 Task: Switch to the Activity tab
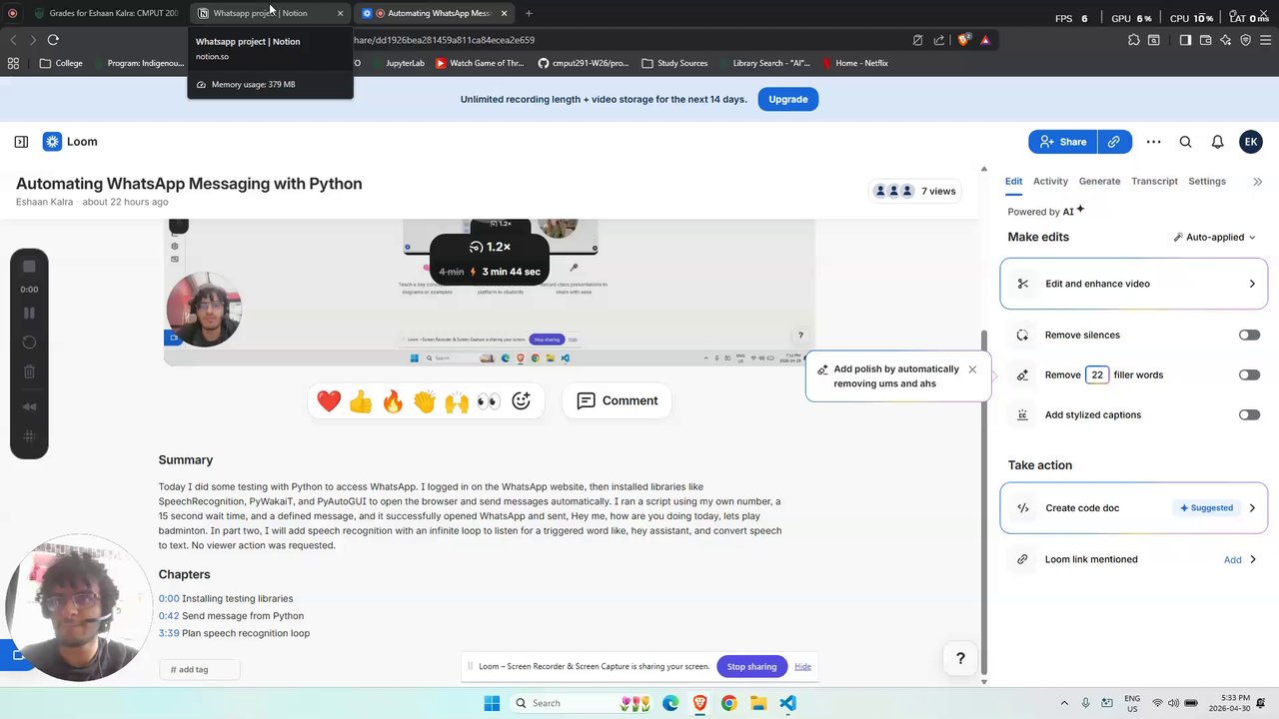tap(1050, 182)
